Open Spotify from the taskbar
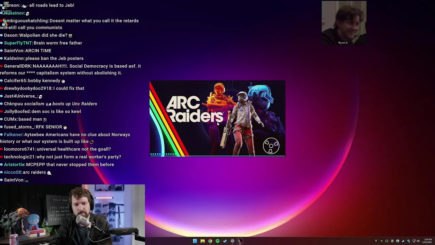The width and height of the screenshot is (435, 245). click(217, 241)
